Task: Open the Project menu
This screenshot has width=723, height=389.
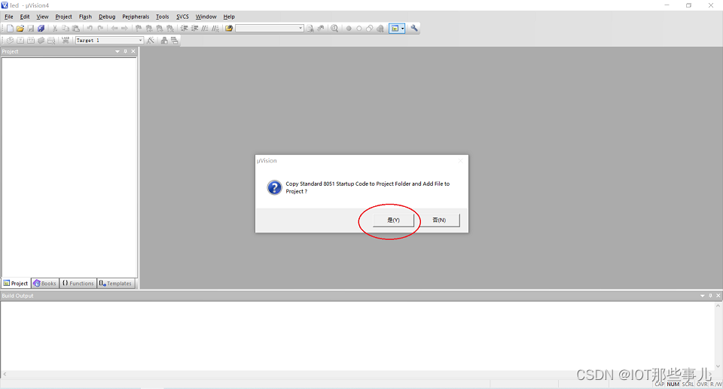Action: tap(63, 17)
